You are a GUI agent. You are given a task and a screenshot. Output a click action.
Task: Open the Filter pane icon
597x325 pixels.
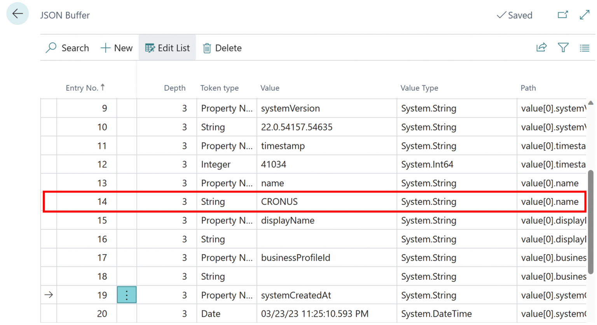(x=563, y=47)
